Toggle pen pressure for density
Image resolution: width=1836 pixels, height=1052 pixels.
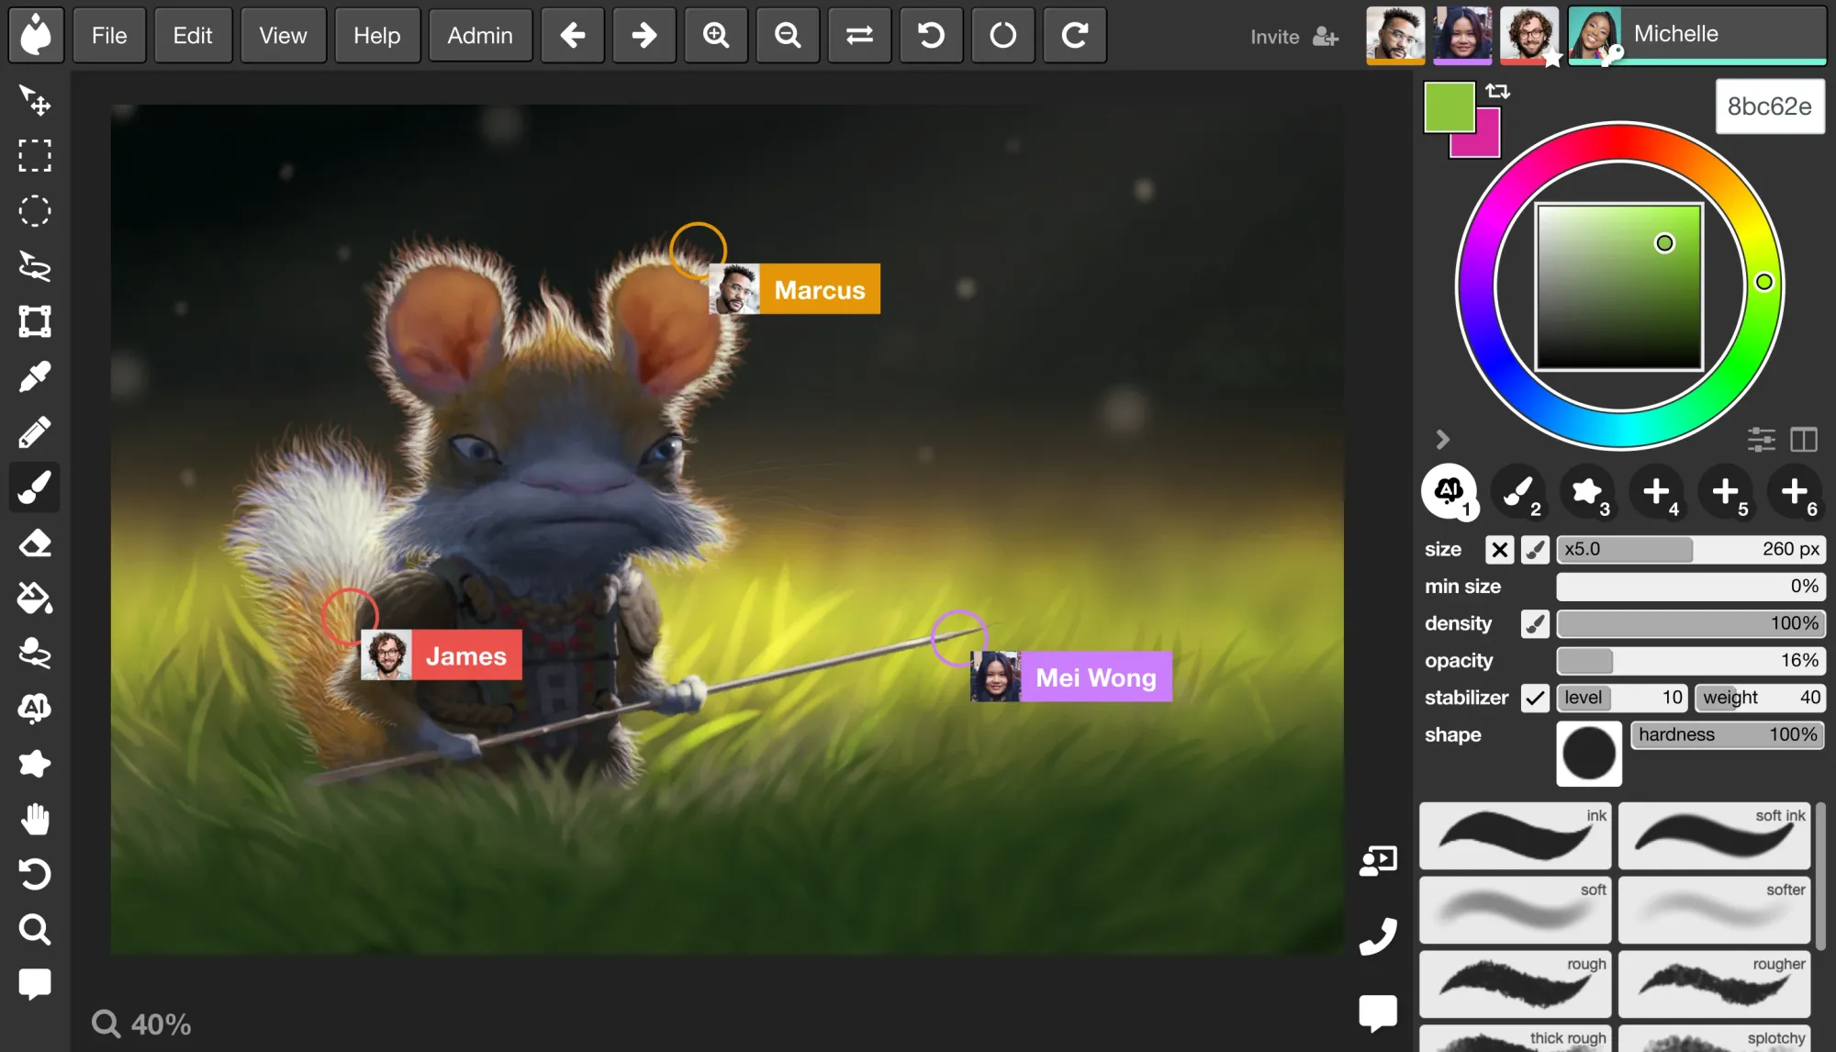pos(1535,623)
